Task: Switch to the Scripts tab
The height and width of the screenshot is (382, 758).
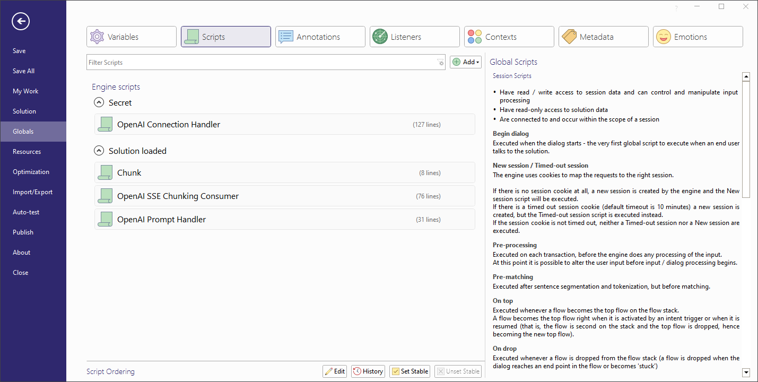Action: click(x=225, y=37)
